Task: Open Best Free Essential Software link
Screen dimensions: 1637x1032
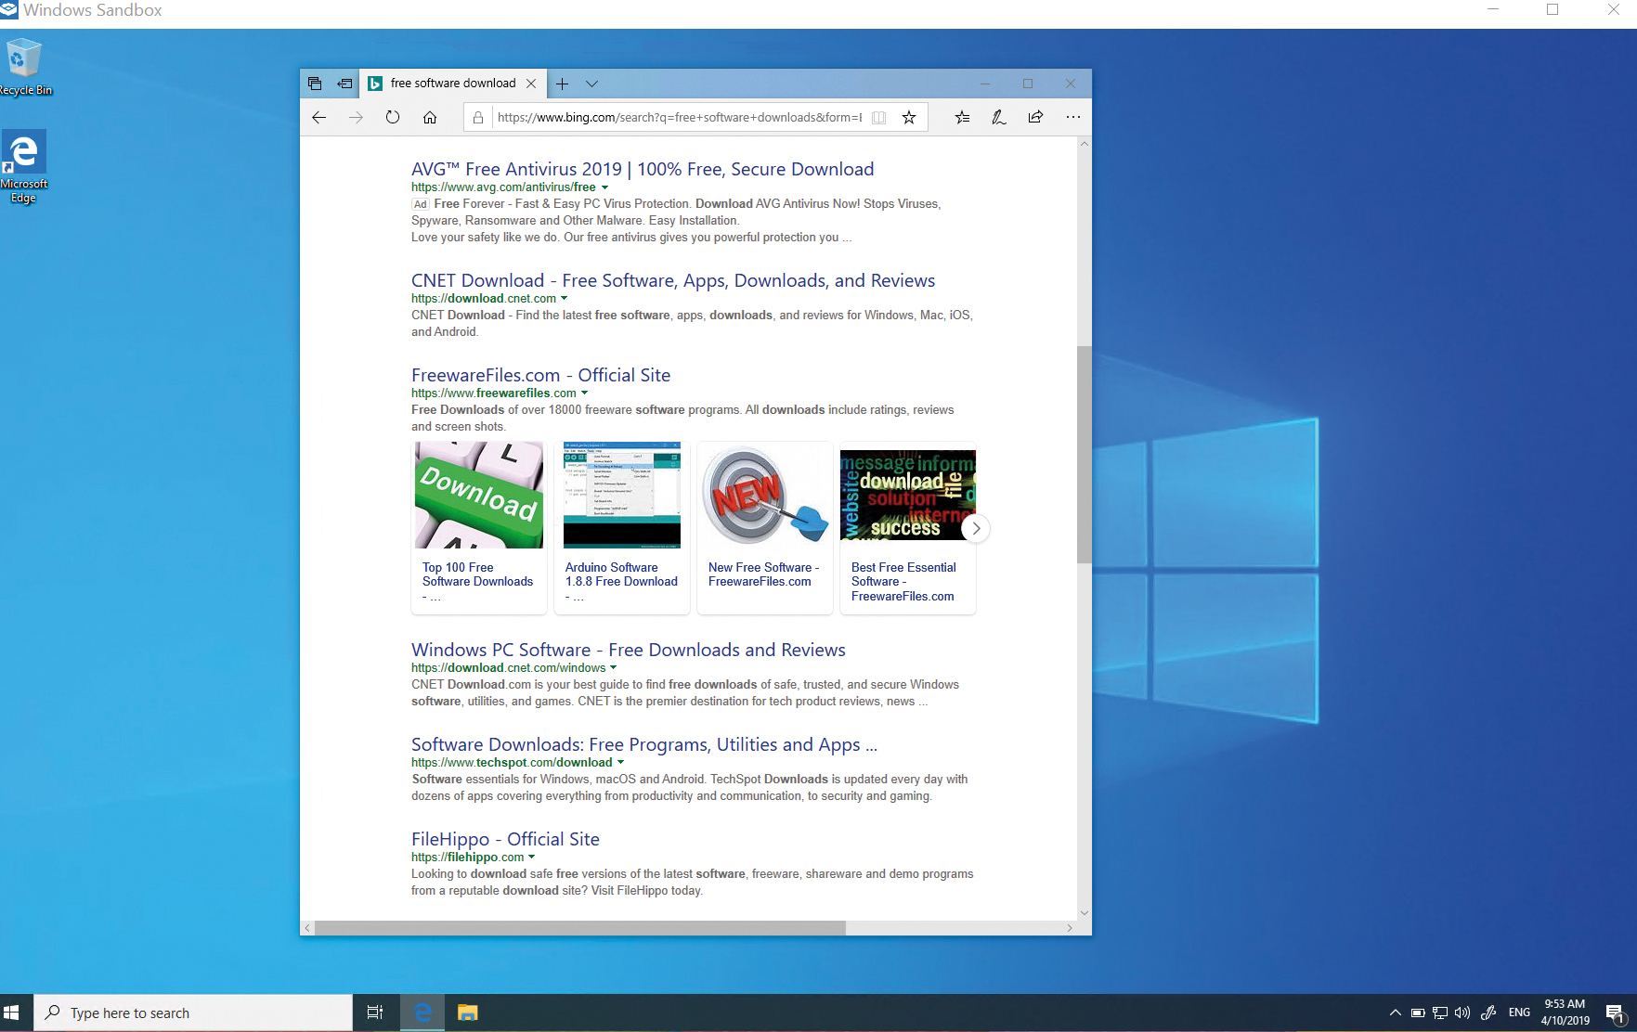Action: (x=903, y=582)
